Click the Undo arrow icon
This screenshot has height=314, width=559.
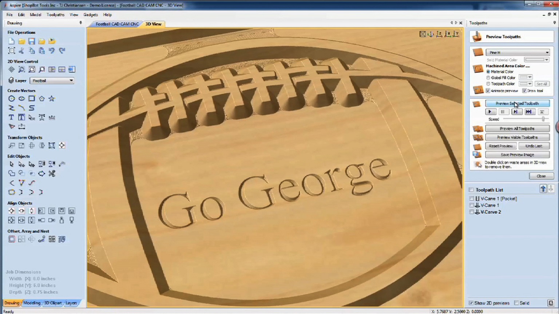[x=52, y=51]
